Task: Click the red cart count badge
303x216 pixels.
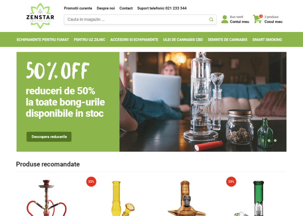Action: (261, 16)
